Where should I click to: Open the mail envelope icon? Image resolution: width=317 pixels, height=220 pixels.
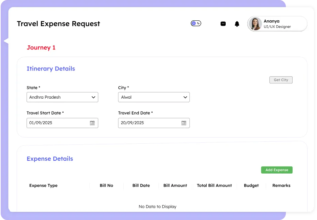click(223, 24)
